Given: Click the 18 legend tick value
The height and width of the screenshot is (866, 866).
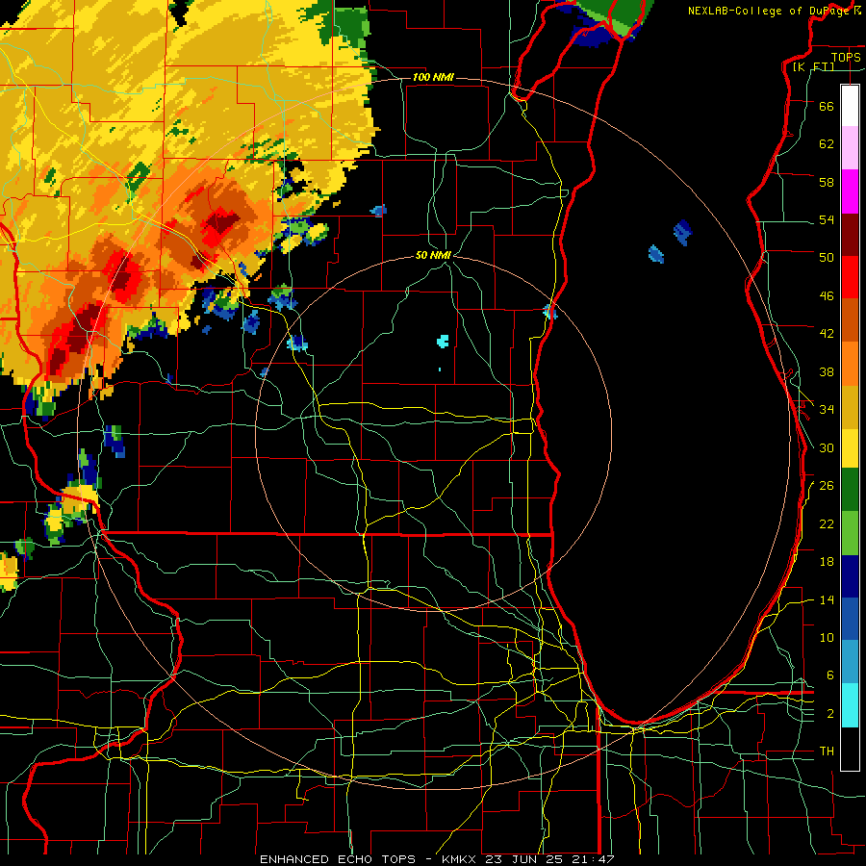Looking at the screenshot, I should (x=827, y=561).
